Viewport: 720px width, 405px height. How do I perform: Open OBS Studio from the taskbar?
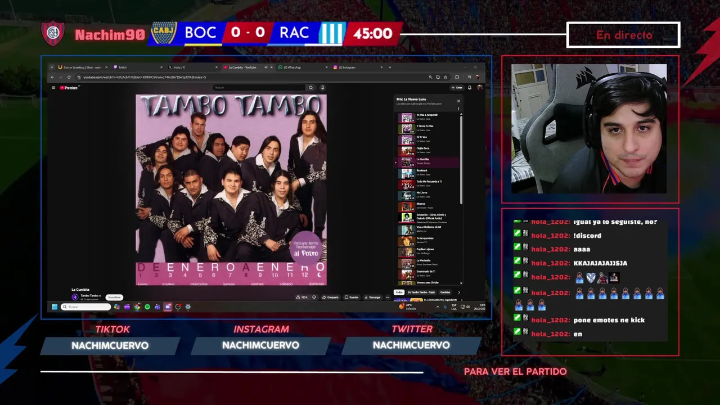(x=178, y=307)
